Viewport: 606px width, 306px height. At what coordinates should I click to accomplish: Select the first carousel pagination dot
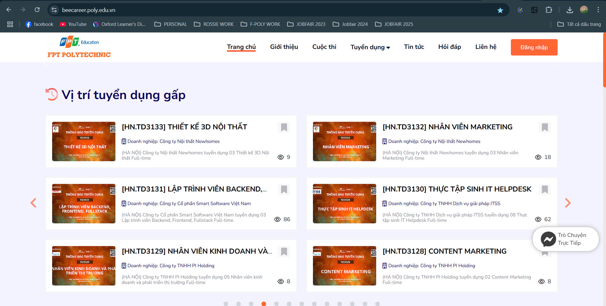226,303
